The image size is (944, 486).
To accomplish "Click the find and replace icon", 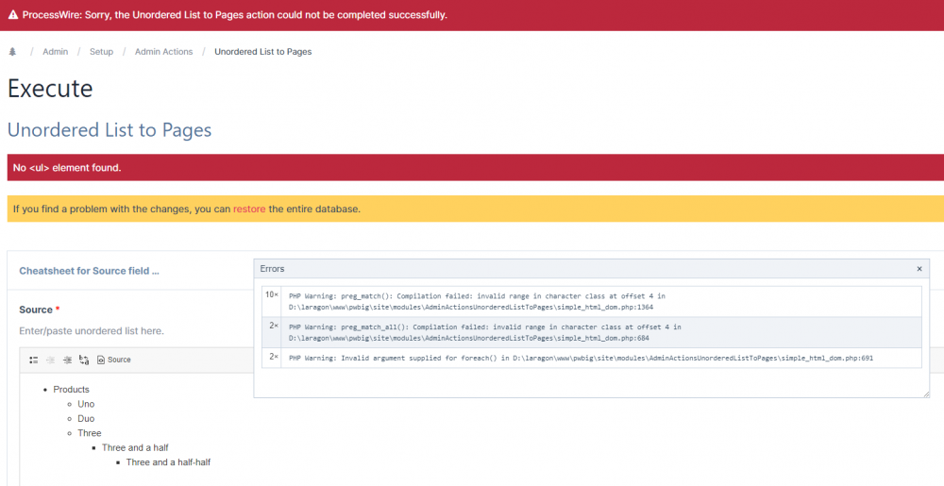I will pos(84,360).
